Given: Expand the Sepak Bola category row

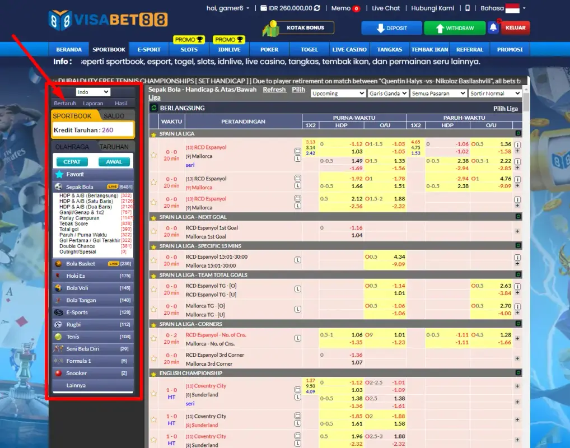Looking at the screenshot, I should 93,186.
